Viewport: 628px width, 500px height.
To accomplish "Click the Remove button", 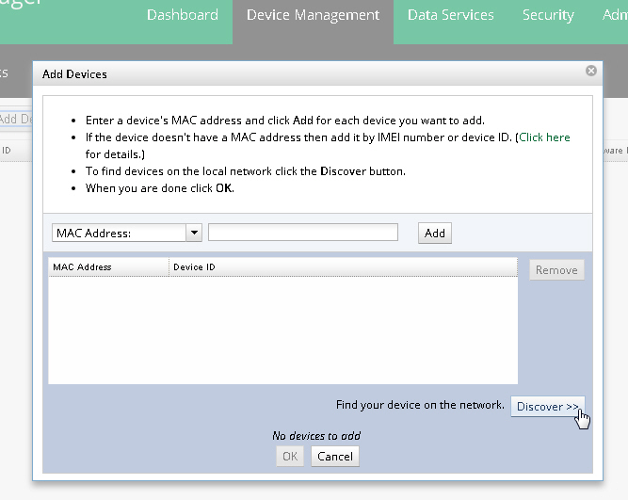I will click(556, 270).
